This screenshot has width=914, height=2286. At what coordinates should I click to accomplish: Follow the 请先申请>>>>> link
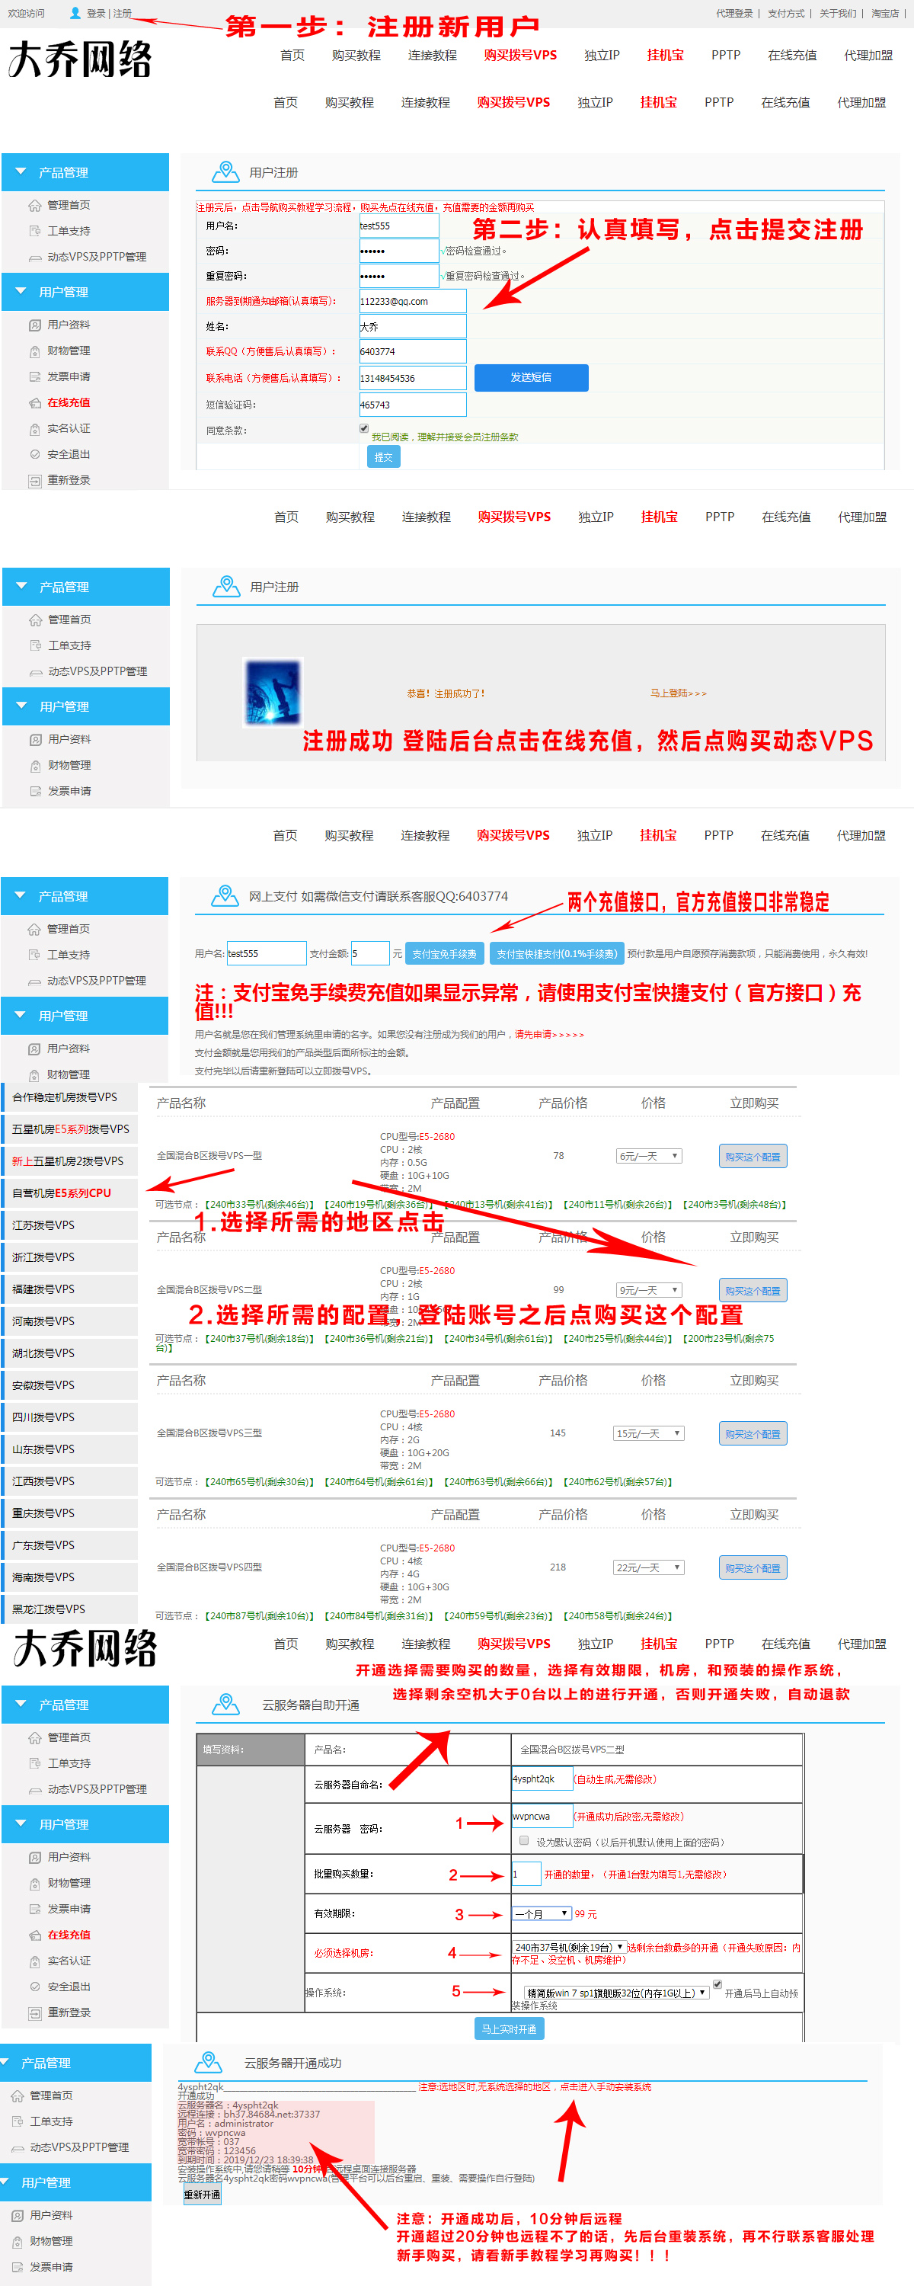pos(549,1034)
